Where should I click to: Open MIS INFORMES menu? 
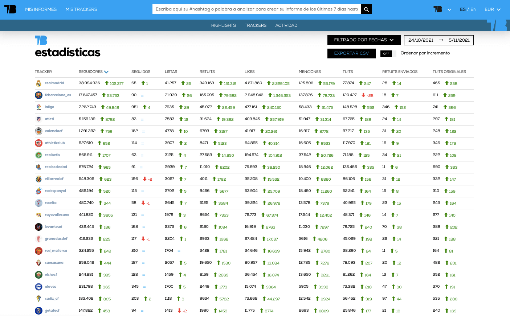coord(41,9)
